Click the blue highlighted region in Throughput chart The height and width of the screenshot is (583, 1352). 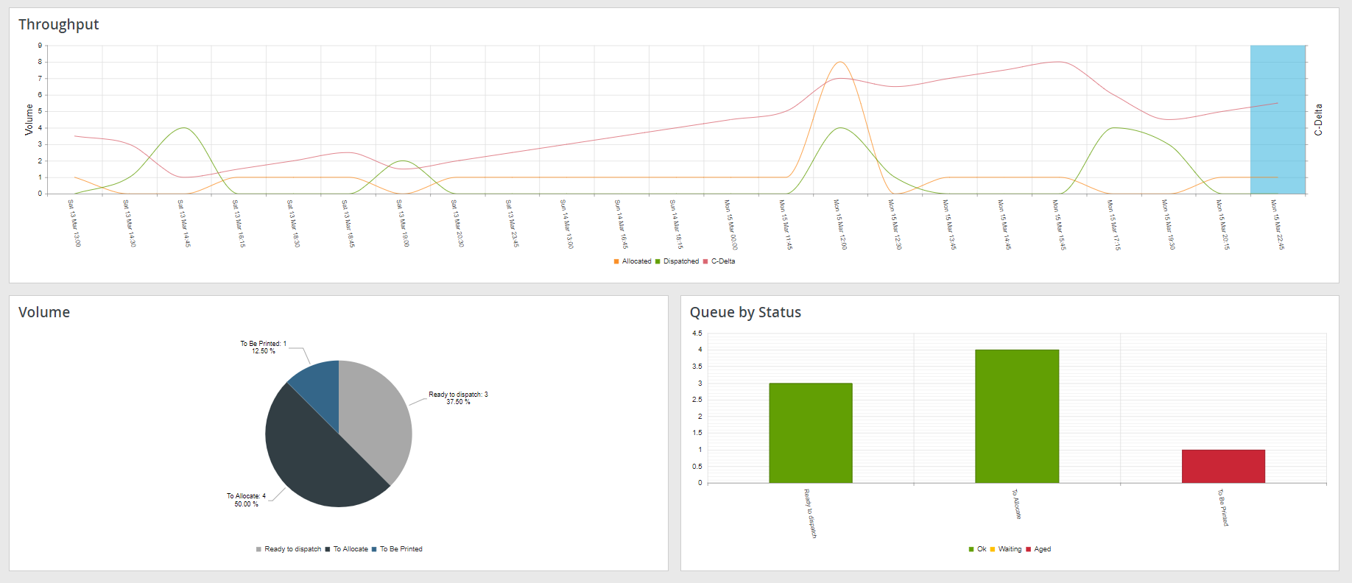coord(1278,119)
